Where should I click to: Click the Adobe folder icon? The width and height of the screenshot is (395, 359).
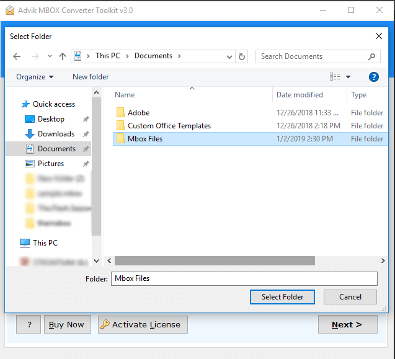[120, 112]
